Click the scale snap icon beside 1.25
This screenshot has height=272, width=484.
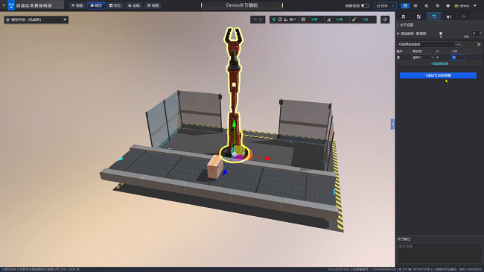[354, 19]
